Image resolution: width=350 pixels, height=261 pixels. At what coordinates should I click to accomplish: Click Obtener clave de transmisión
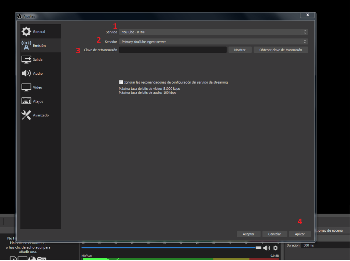[x=281, y=50]
